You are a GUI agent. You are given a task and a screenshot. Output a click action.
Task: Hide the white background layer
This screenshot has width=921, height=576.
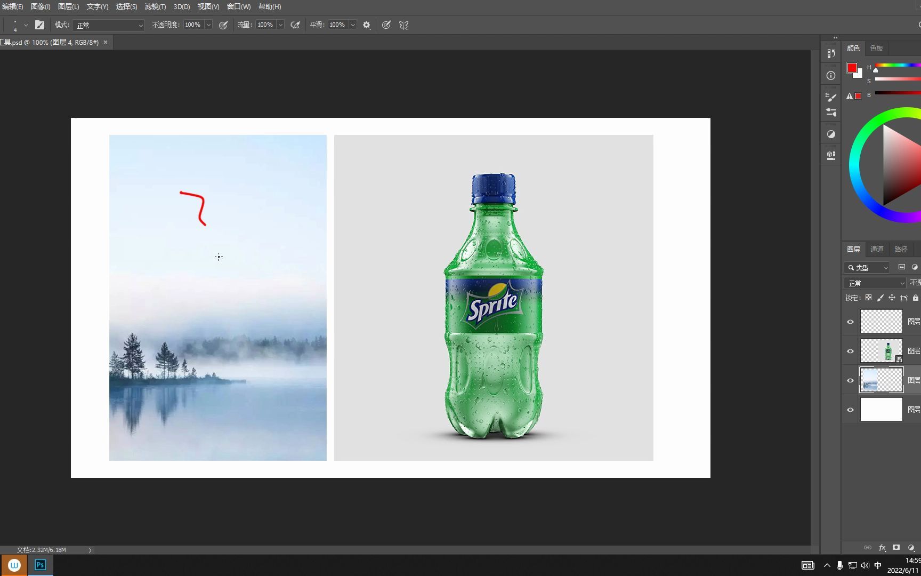(x=850, y=410)
